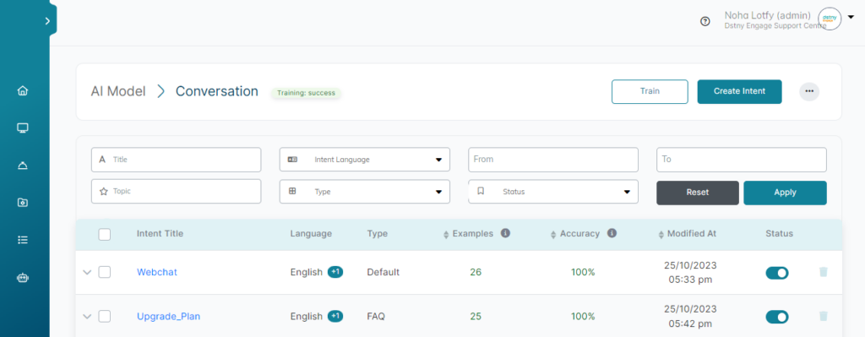Open the bell-shaped icon in sidebar
This screenshot has height=337, width=865.
point(23,165)
